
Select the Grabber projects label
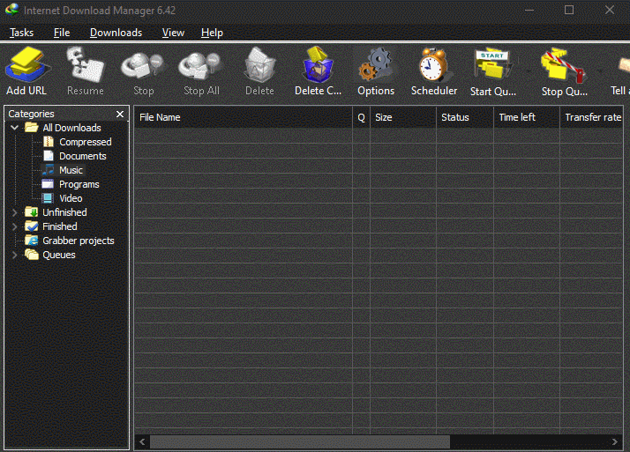point(79,241)
